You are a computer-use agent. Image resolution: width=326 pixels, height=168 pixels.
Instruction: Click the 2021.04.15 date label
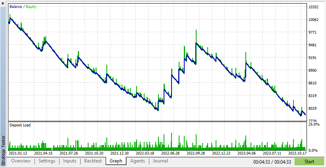pyautogui.click(x=43, y=153)
